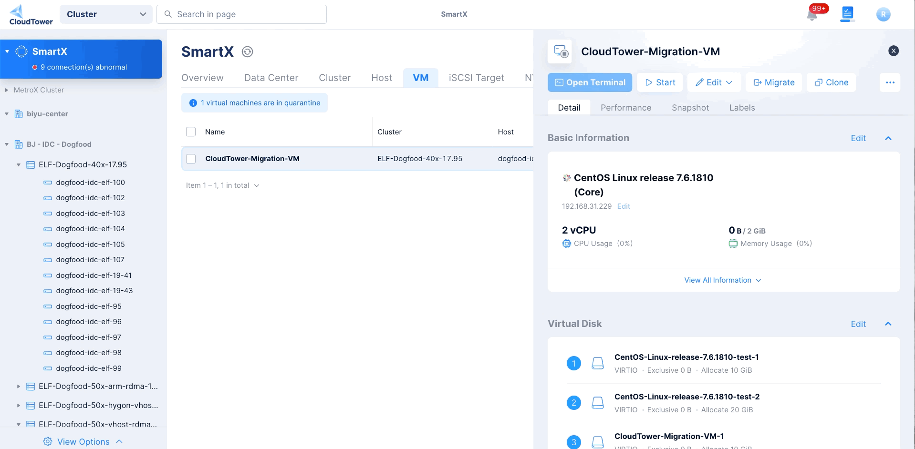This screenshot has width=915, height=449.
Task: Refresh the SmartX page with refresh icon
Action: tap(247, 51)
